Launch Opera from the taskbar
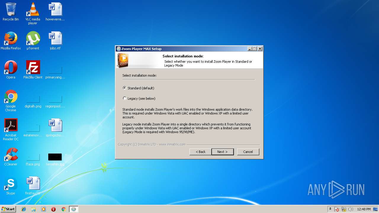The height and width of the screenshot is (213, 379). [53, 209]
